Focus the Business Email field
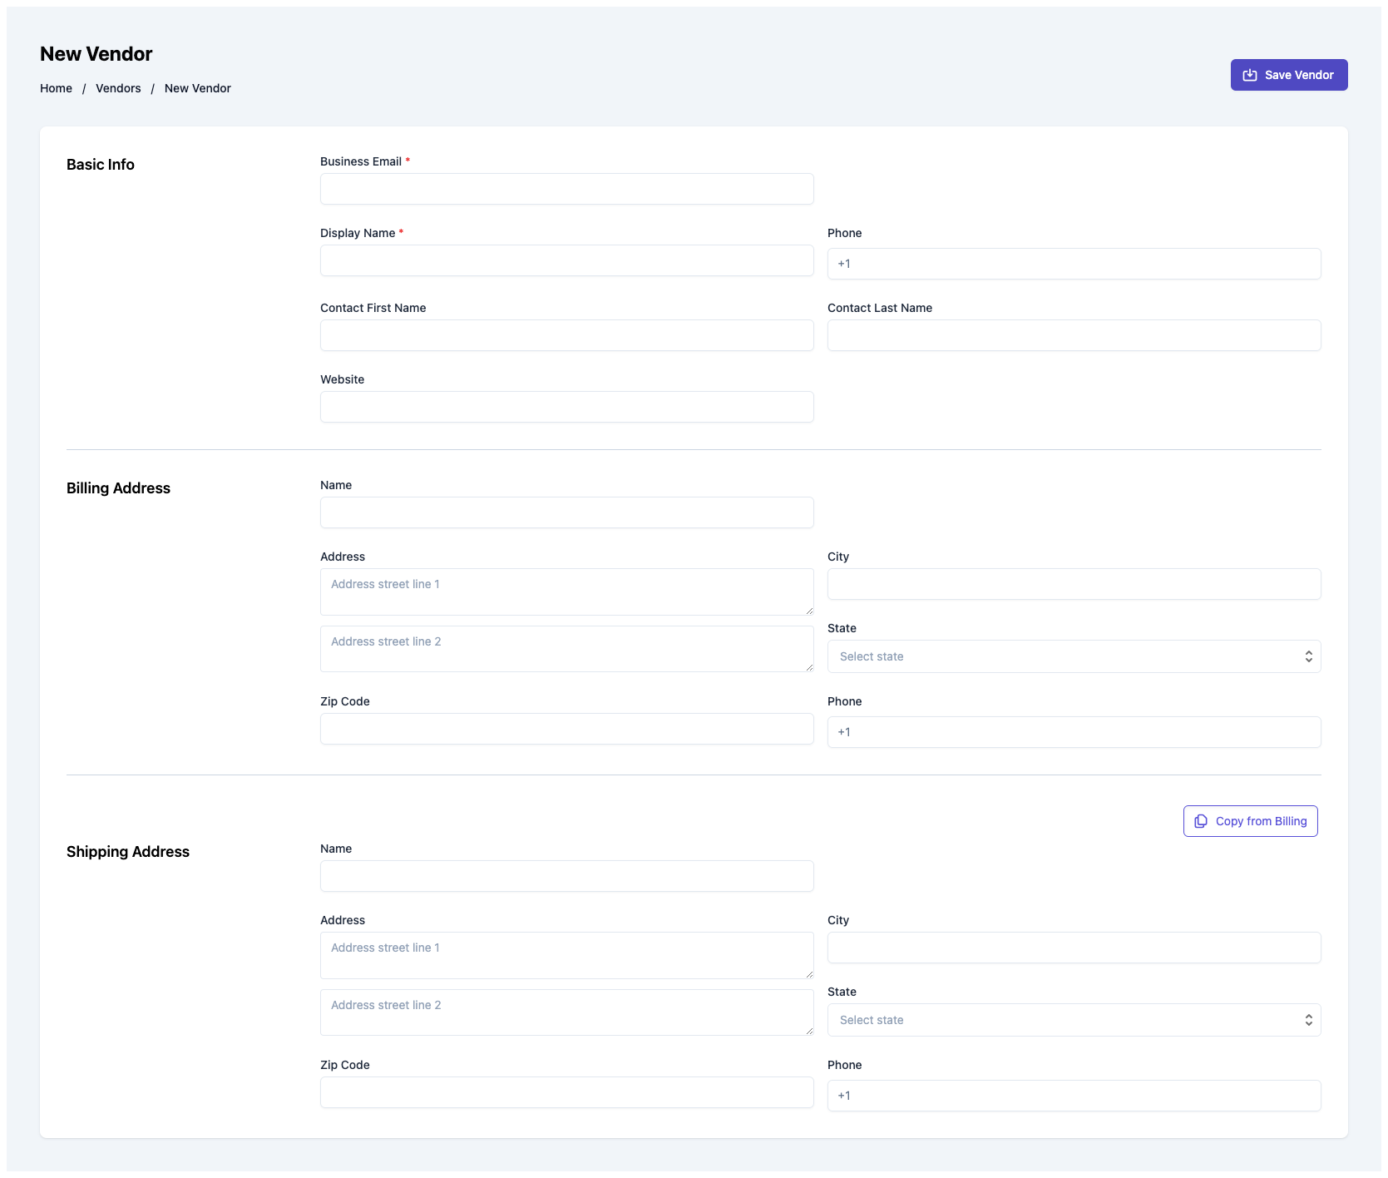Screen dimensions: 1388x1178 pyautogui.click(x=566, y=189)
